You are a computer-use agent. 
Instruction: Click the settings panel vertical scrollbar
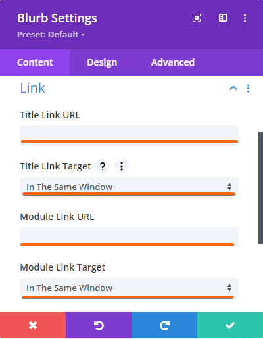[x=260, y=188]
